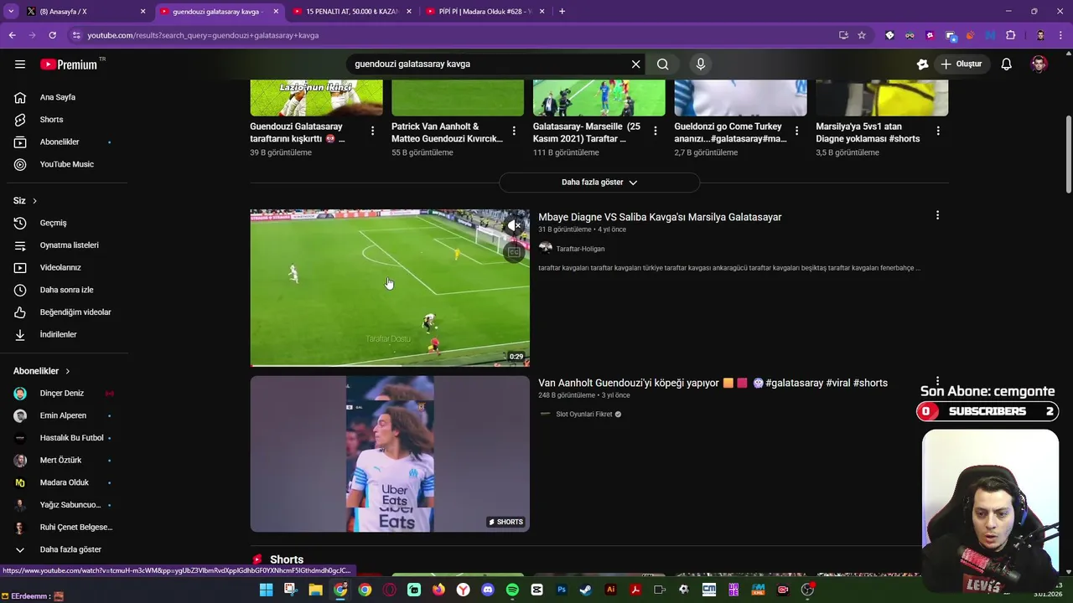Open a new Chrome tab
This screenshot has width=1073, height=603.
click(x=562, y=12)
